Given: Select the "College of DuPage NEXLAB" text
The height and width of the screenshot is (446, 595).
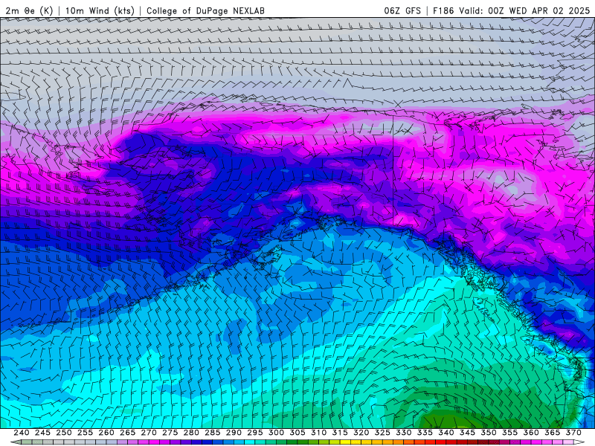Looking at the screenshot, I should click(x=205, y=10).
